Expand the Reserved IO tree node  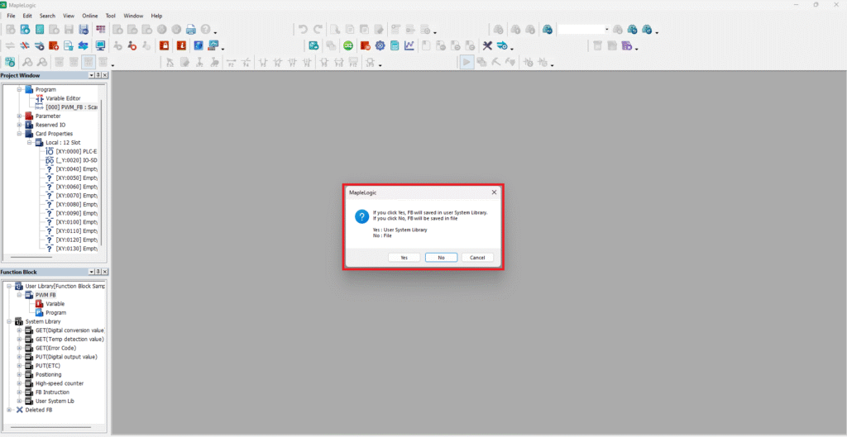pyautogui.click(x=20, y=125)
